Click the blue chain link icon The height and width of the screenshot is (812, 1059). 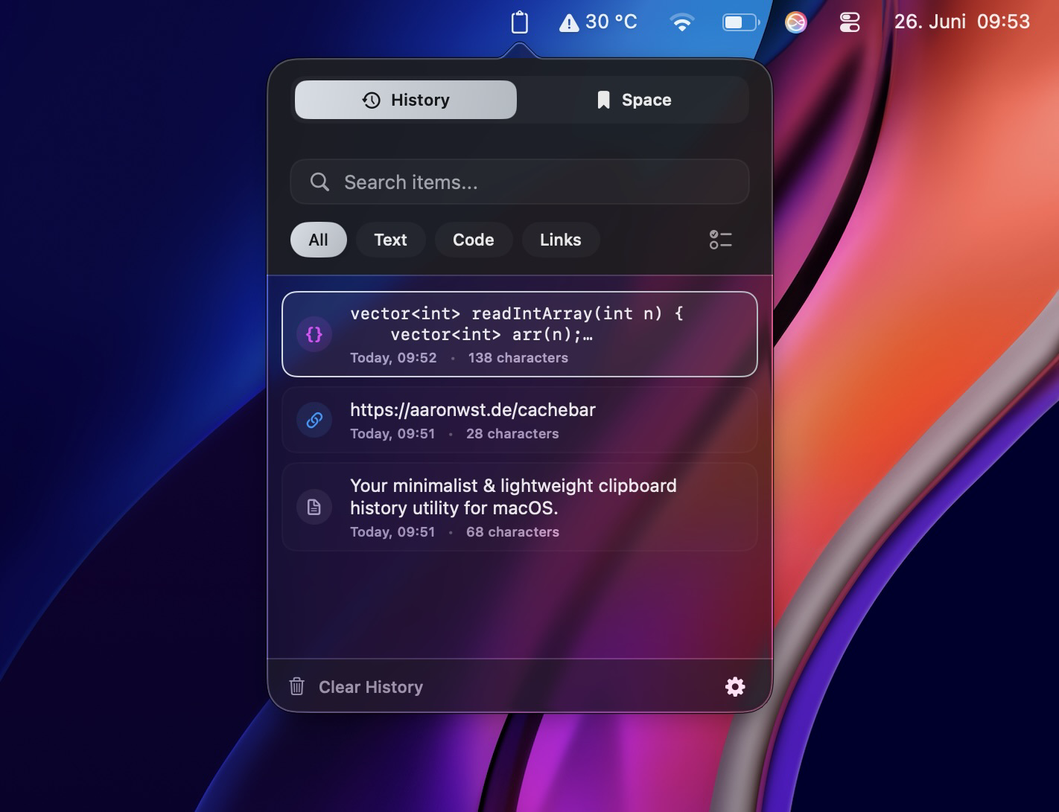coord(314,420)
